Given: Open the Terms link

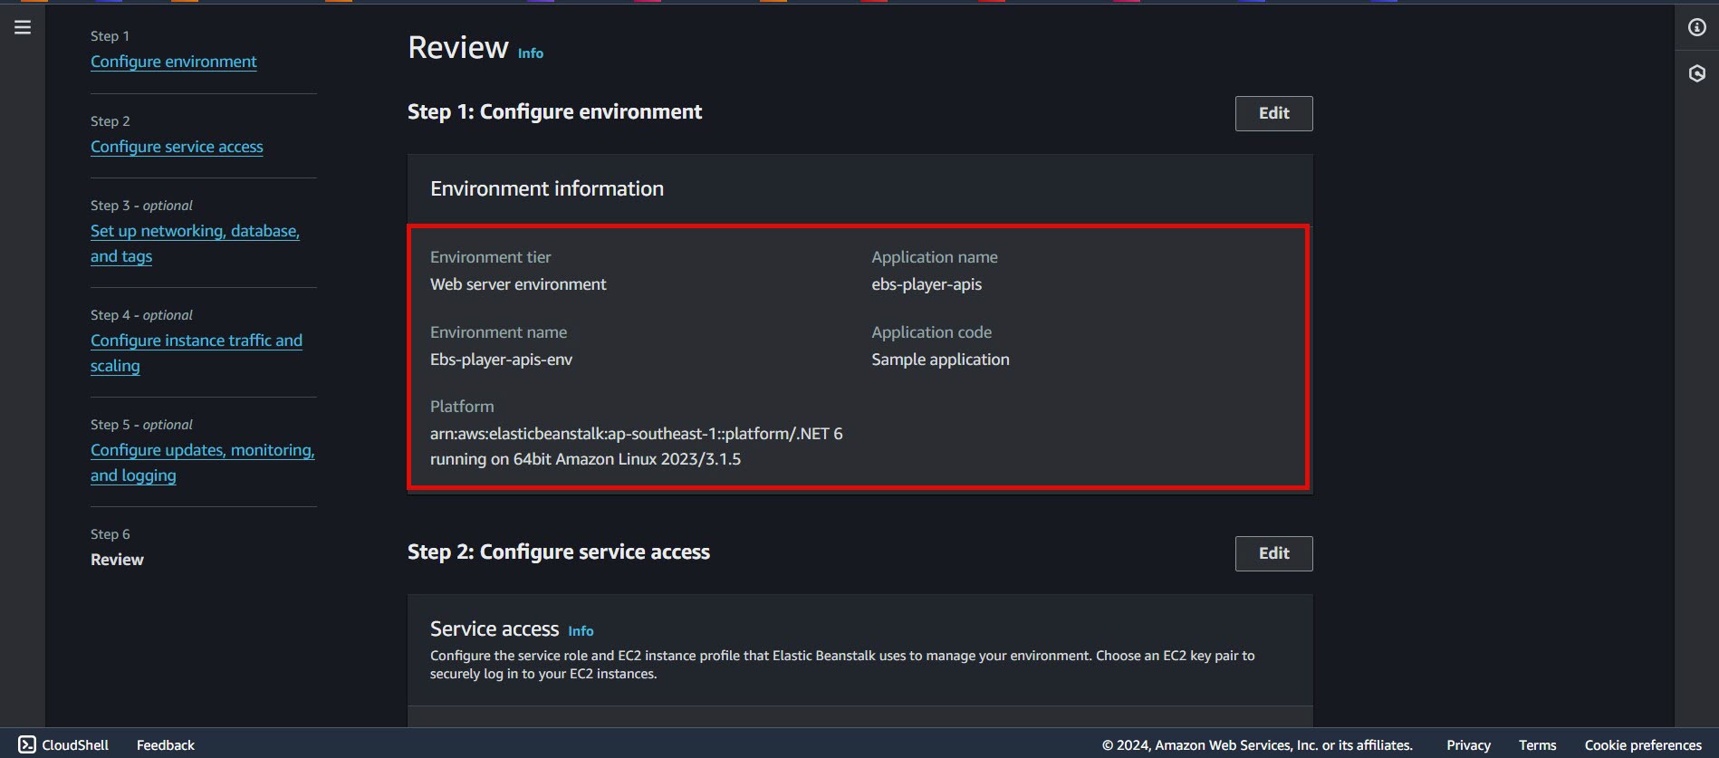Looking at the screenshot, I should click(1537, 744).
